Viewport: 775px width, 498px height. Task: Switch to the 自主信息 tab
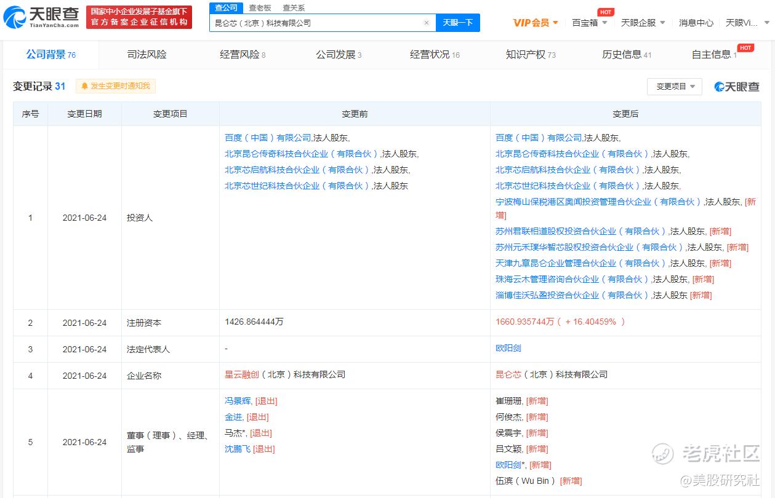tap(714, 55)
